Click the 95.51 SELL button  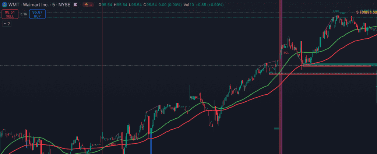pos(10,14)
